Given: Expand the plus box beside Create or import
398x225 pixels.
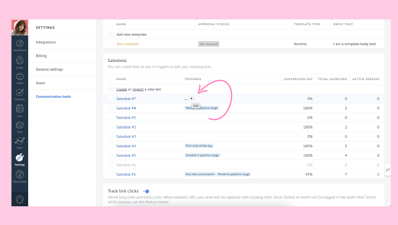Looking at the screenshot, I should [x=111, y=89].
